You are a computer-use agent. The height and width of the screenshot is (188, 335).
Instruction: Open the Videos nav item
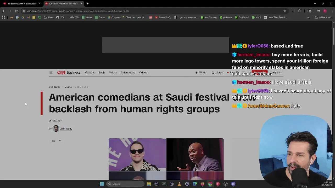click(143, 73)
